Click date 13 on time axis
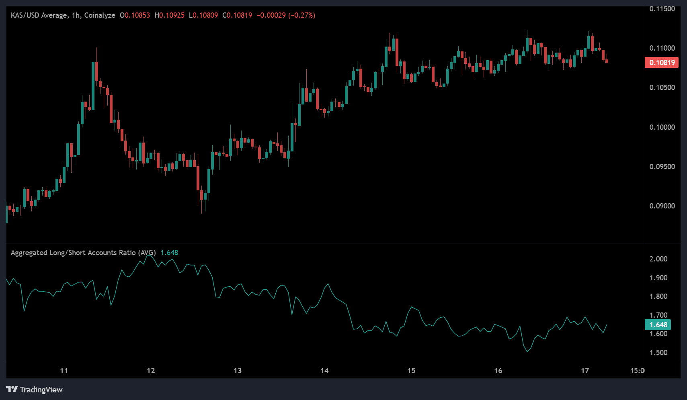Viewport: 687px width, 400px height. point(238,371)
